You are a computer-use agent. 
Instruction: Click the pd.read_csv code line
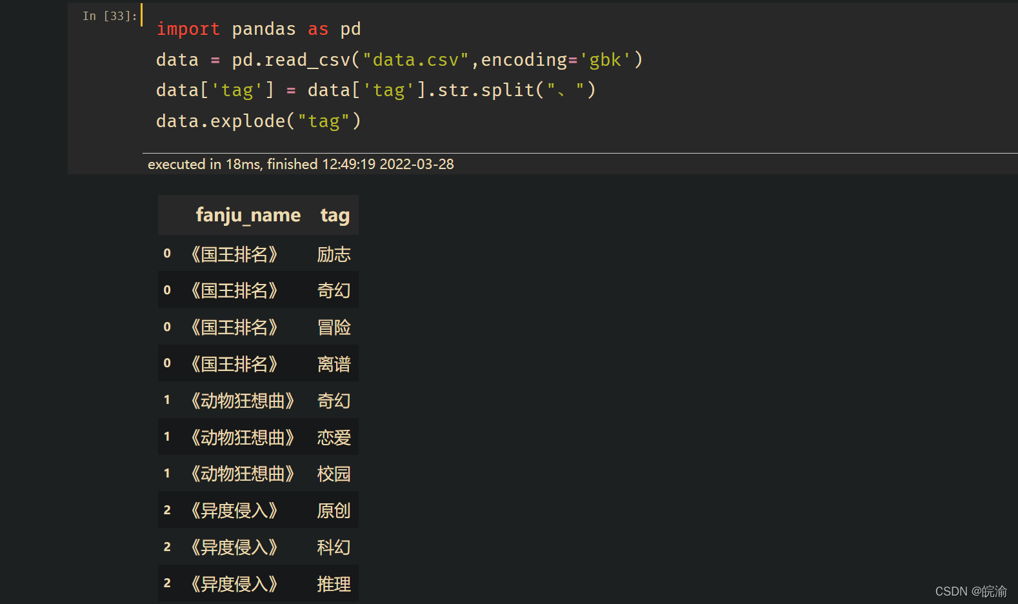tap(399, 60)
